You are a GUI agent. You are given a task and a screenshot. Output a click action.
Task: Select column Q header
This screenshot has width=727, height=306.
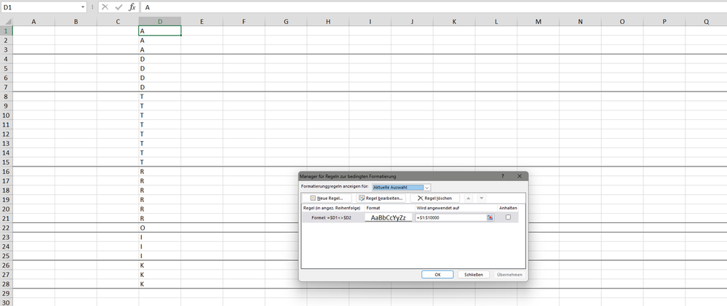pos(706,21)
